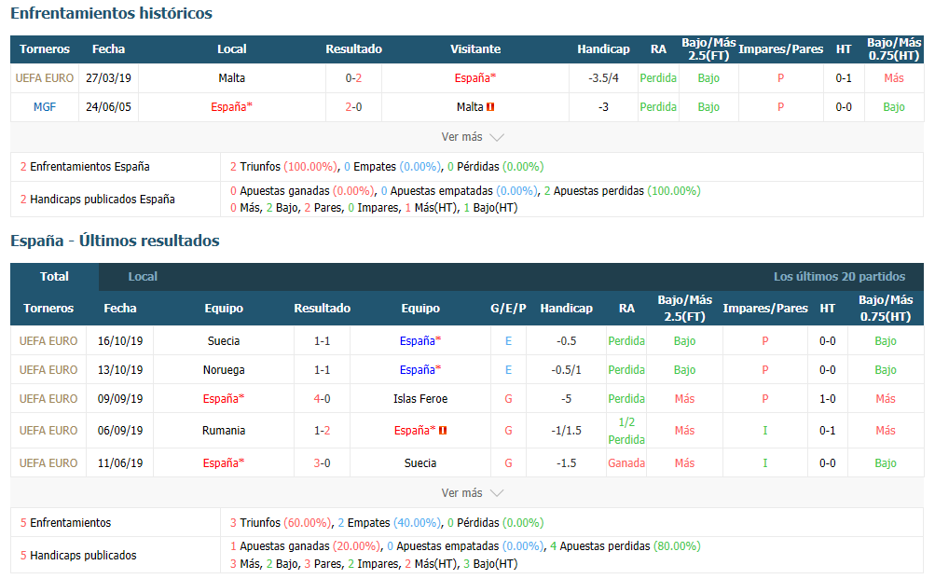Click UEFA EURO link for 11/06/19 match
Screen dimensions: 935x579
(48, 463)
